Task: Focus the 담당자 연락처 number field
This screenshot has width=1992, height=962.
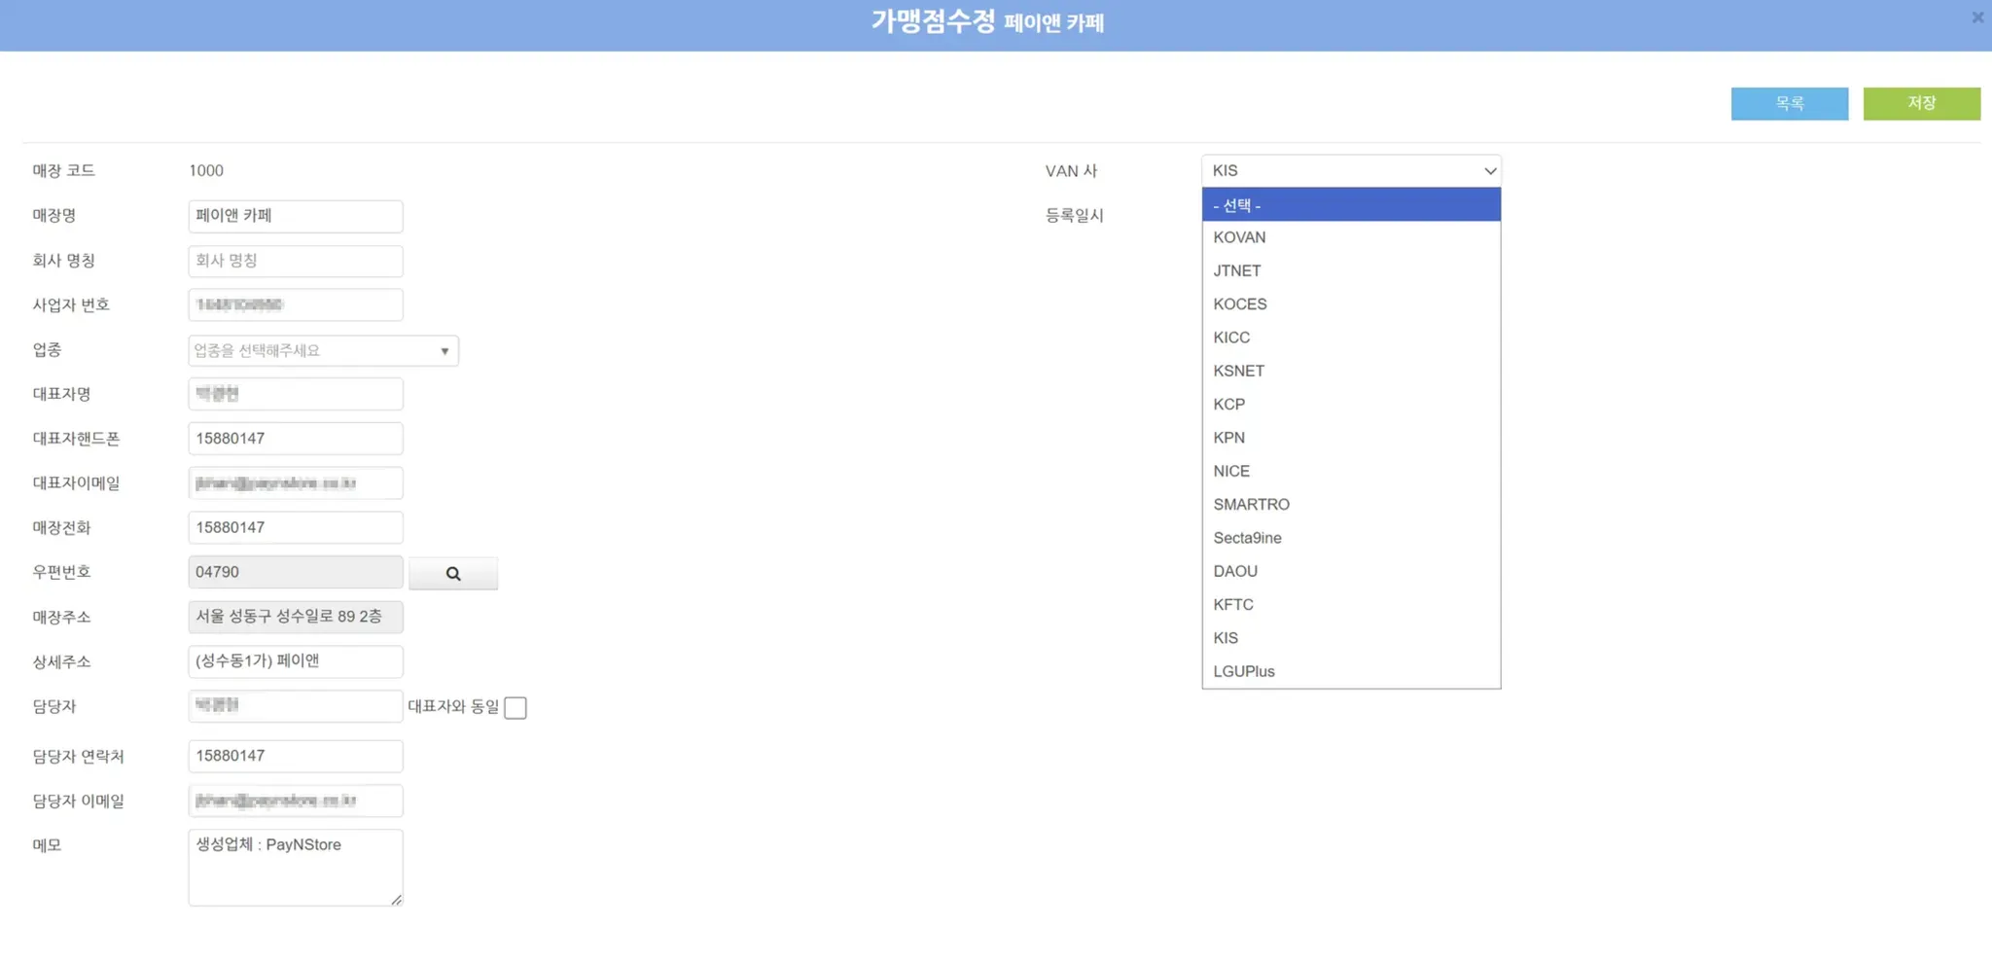Action: (x=296, y=756)
